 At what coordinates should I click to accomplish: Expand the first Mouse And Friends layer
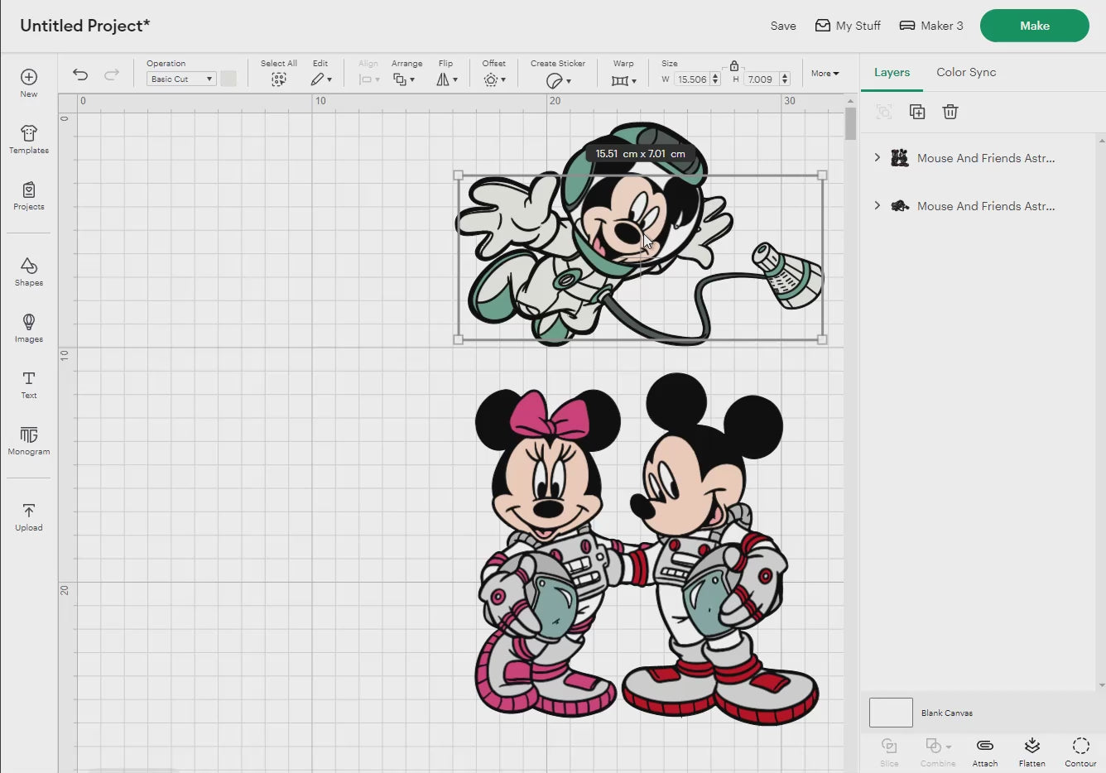[878, 157]
